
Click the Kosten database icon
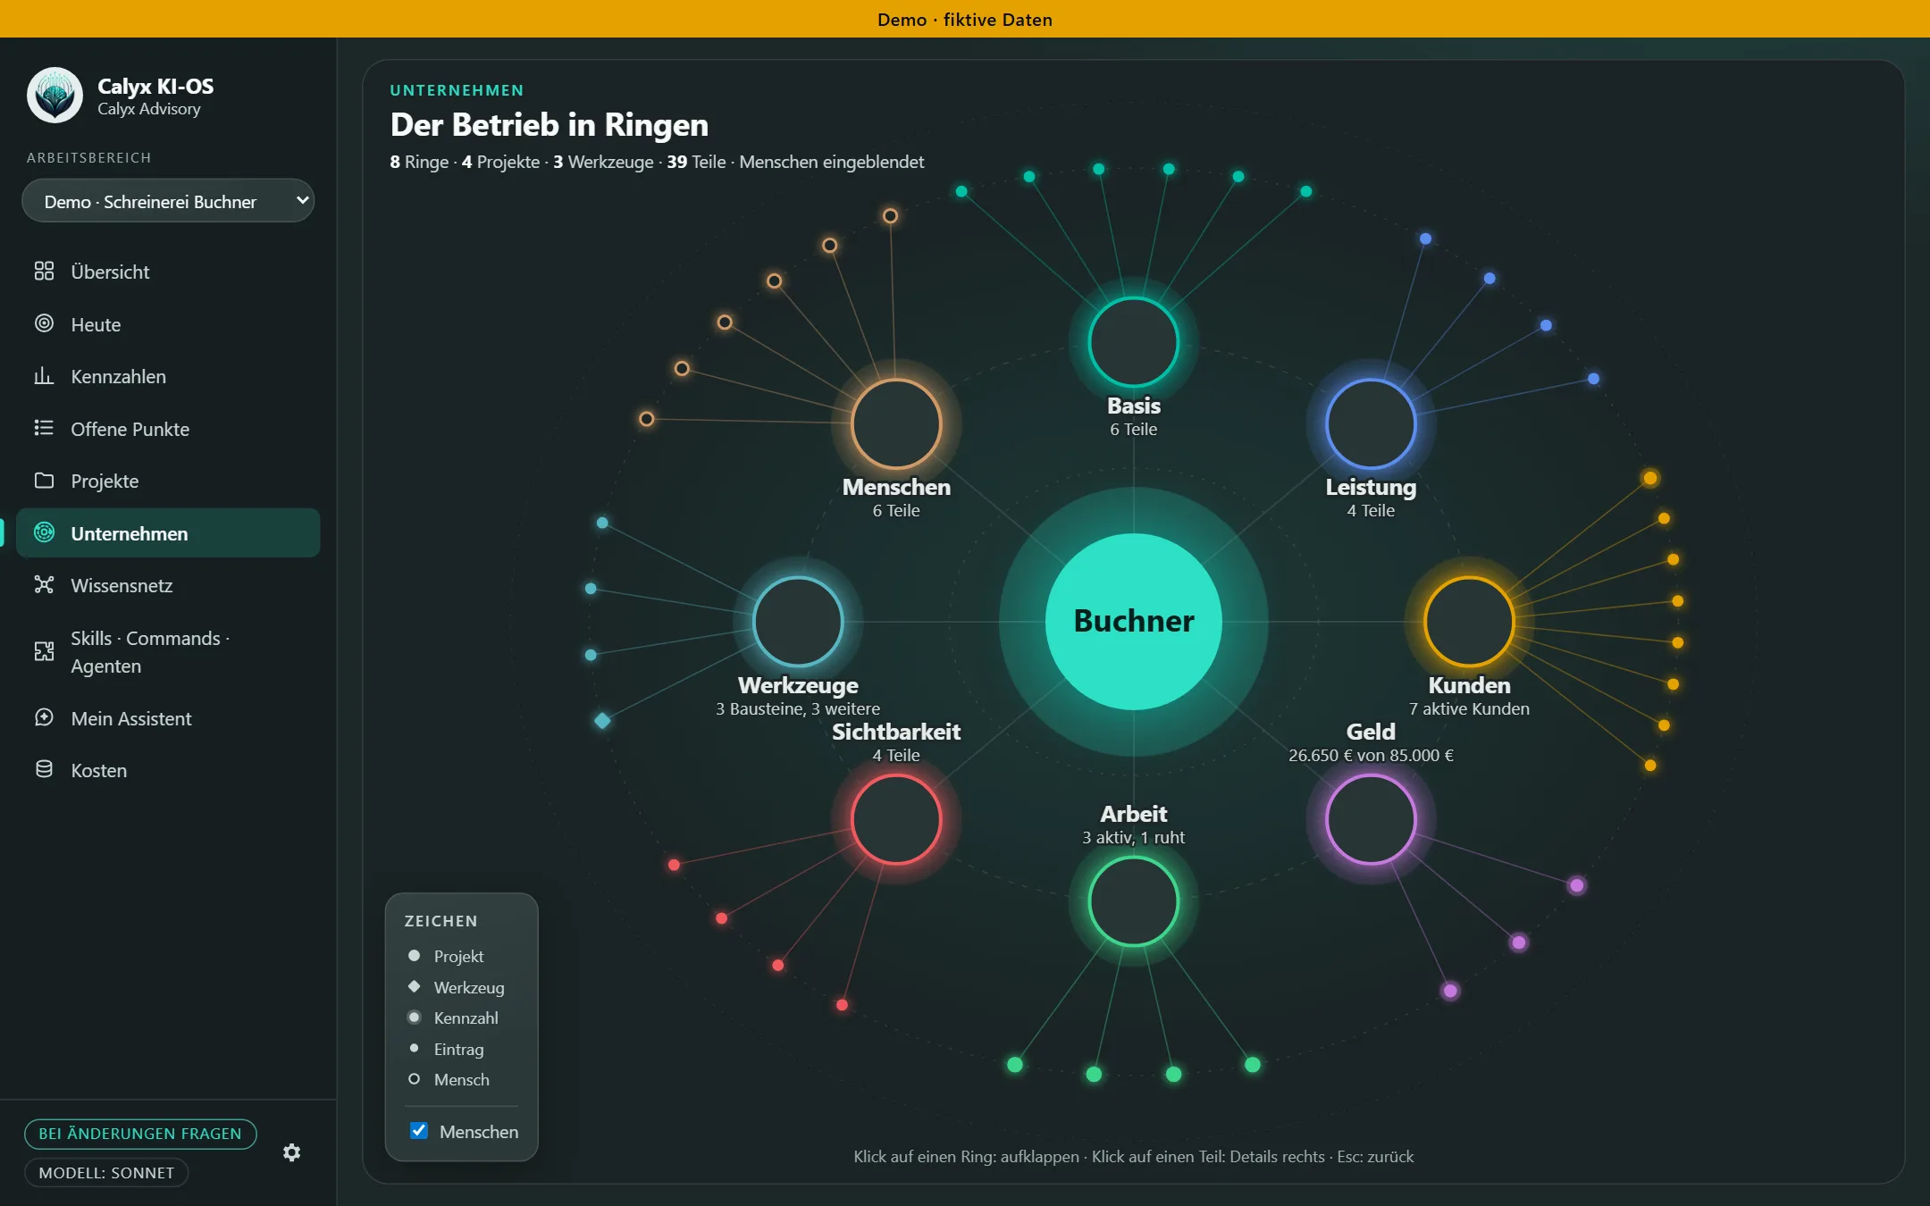[44, 769]
